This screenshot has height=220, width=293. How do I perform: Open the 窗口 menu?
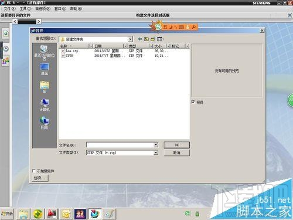tap(60, 9)
